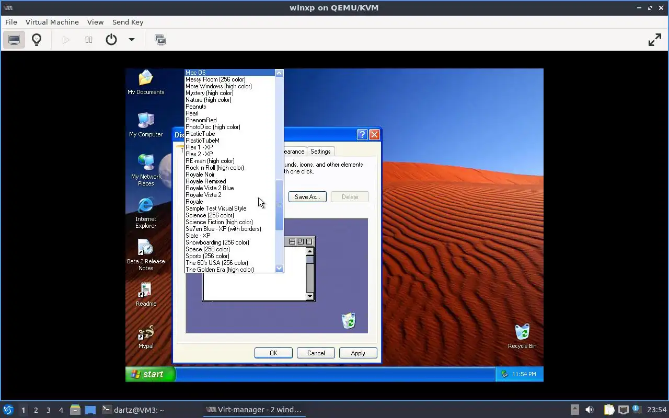Open the Readme desktop shortcut
669x418 pixels.
pyautogui.click(x=146, y=294)
